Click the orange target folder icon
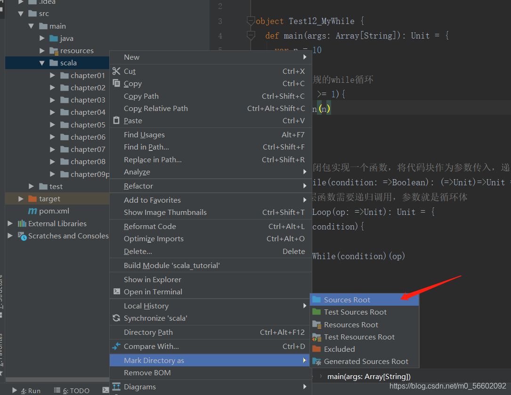 tap(32, 198)
